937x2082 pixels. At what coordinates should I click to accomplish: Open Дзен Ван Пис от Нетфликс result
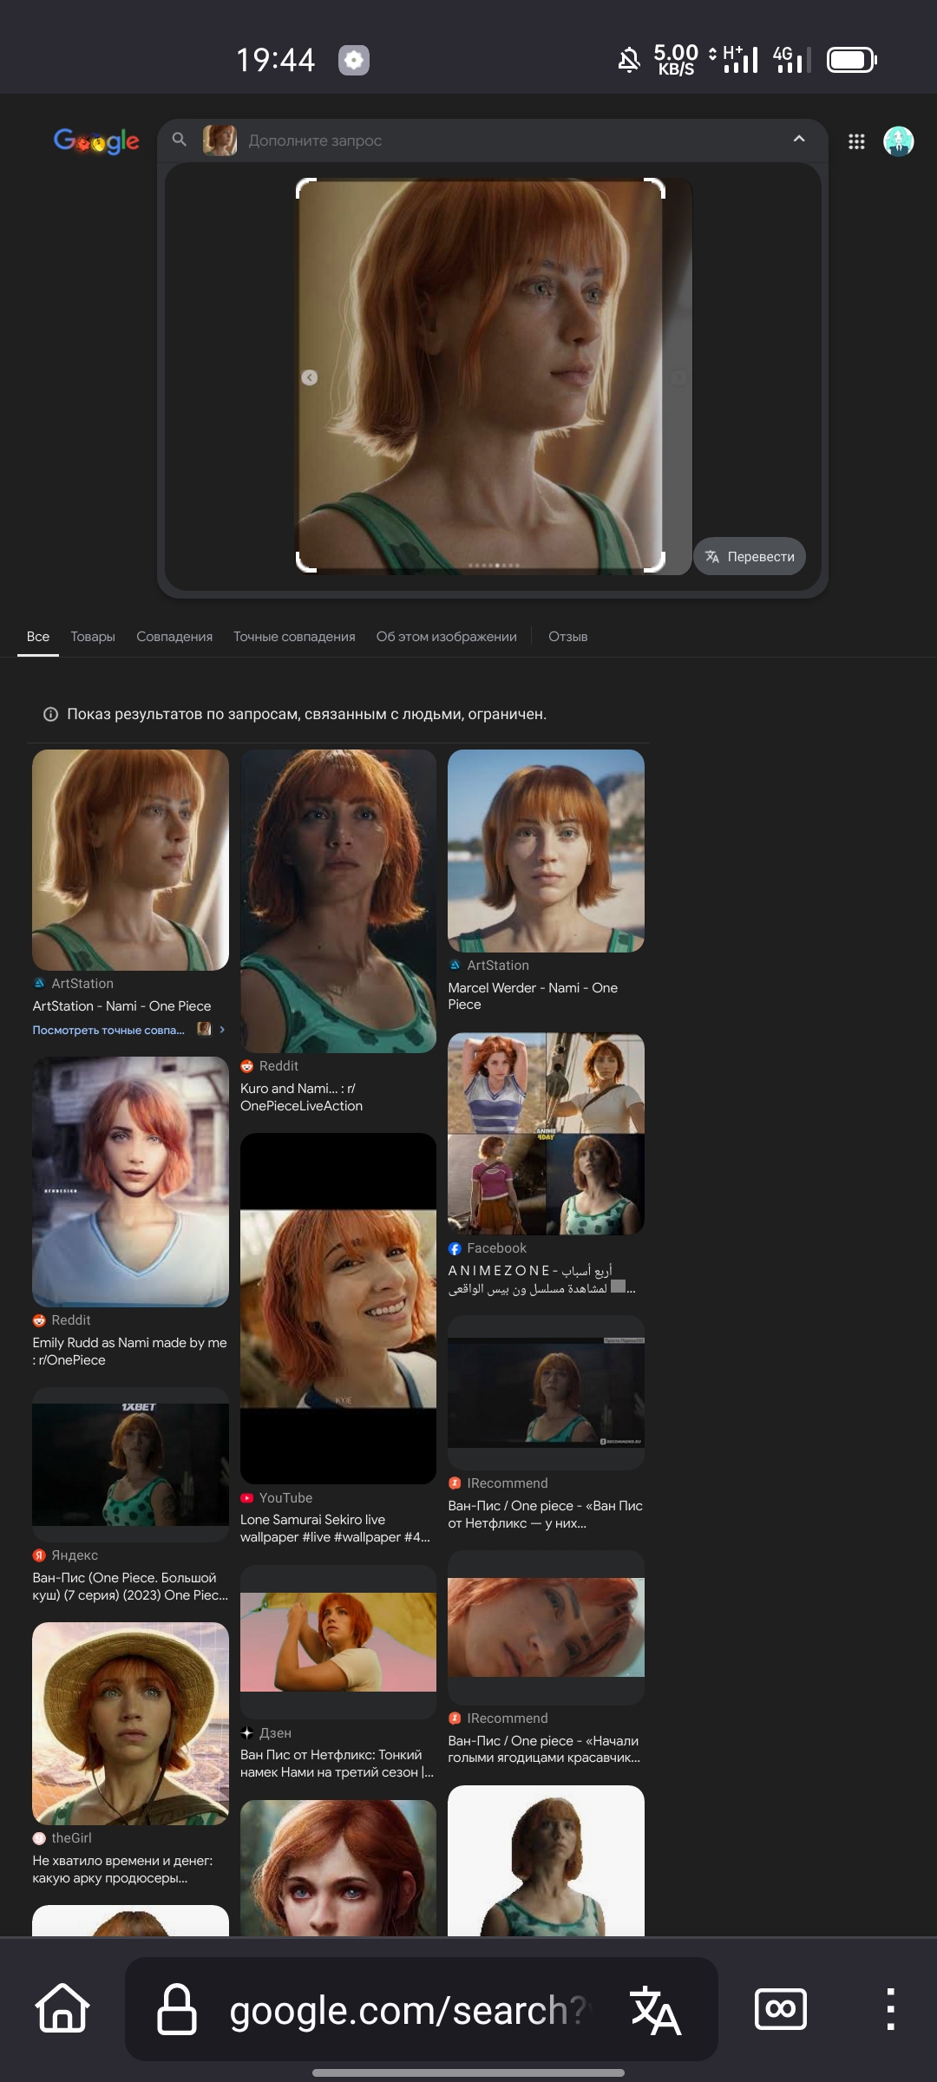click(x=337, y=1764)
